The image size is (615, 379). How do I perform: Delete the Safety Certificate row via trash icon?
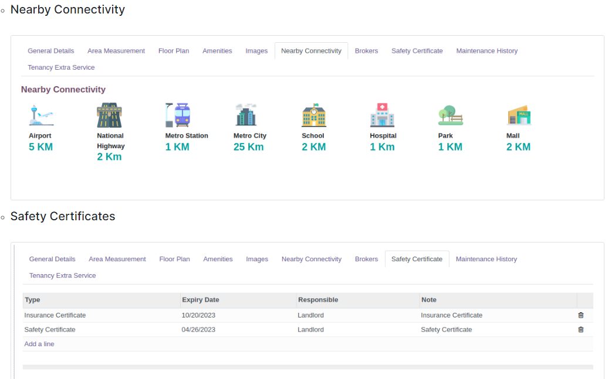click(581, 330)
